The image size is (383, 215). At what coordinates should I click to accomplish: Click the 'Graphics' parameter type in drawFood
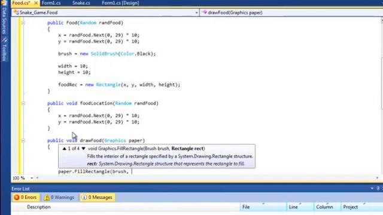click(115, 140)
